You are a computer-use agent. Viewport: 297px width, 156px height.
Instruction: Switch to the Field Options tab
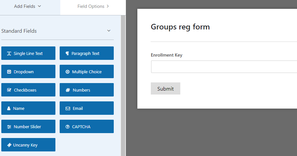[x=93, y=7]
